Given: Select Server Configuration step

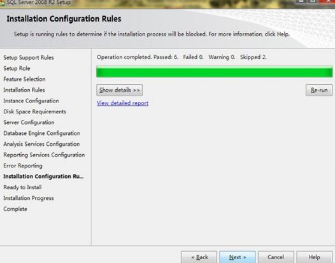Looking at the screenshot, I should coord(29,122).
